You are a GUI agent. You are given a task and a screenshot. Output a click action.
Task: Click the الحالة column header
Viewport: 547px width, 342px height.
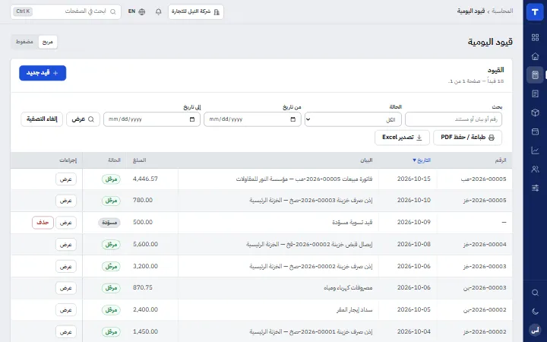tap(114, 160)
